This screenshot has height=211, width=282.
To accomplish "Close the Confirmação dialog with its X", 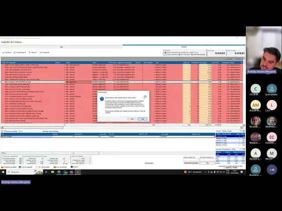I will [148, 92].
